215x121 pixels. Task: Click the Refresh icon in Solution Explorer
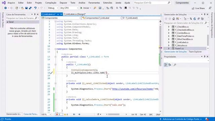pos(195,19)
